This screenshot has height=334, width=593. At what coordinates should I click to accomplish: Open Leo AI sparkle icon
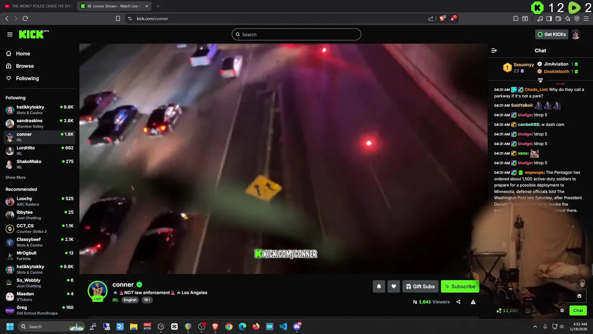pos(568,19)
